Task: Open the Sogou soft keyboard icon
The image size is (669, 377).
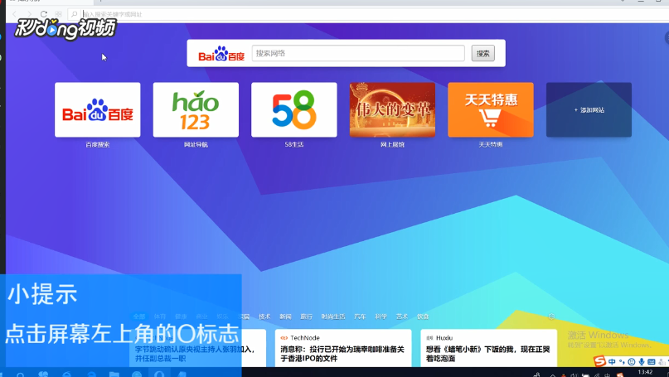Action: click(x=651, y=361)
